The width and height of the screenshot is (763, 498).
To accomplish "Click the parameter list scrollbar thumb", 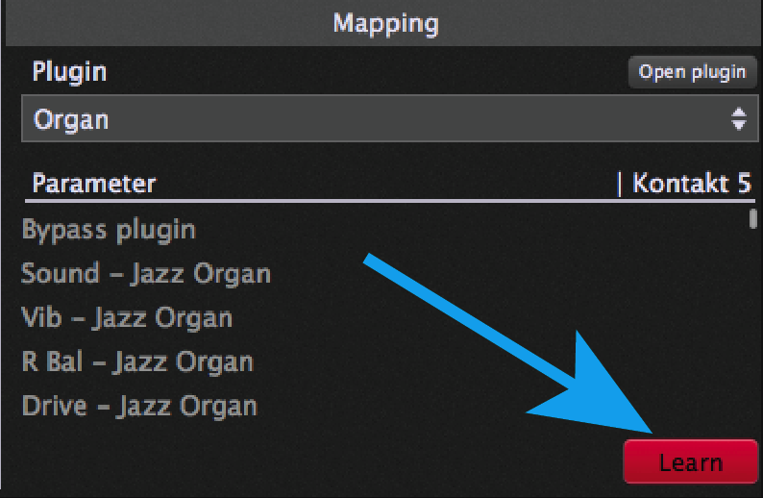I will point(753,218).
